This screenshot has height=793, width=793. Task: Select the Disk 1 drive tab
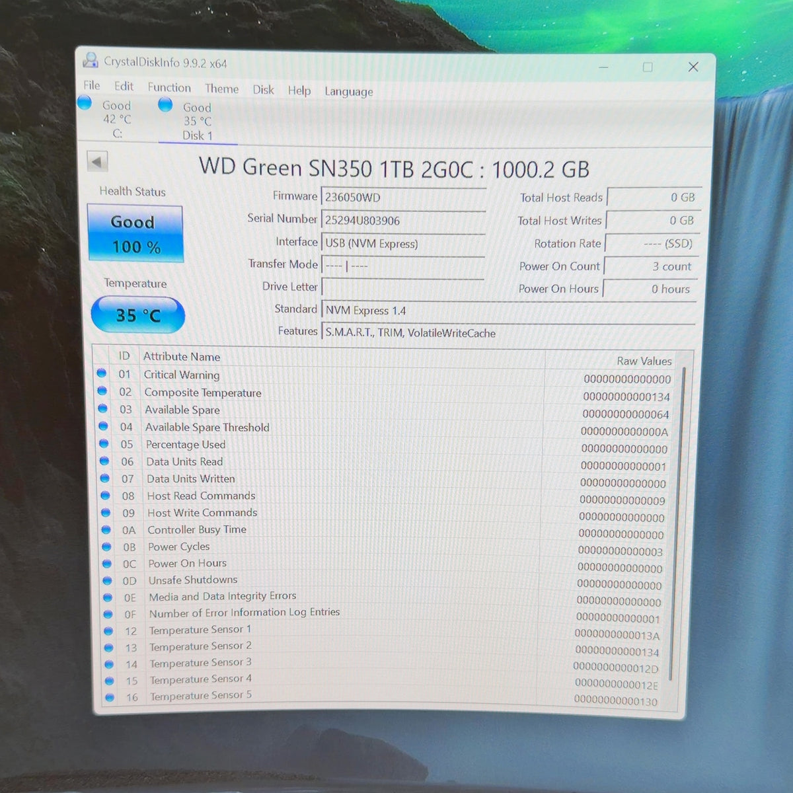[197, 120]
